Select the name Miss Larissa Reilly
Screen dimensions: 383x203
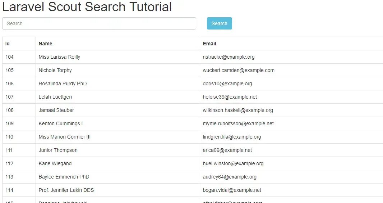60,57
